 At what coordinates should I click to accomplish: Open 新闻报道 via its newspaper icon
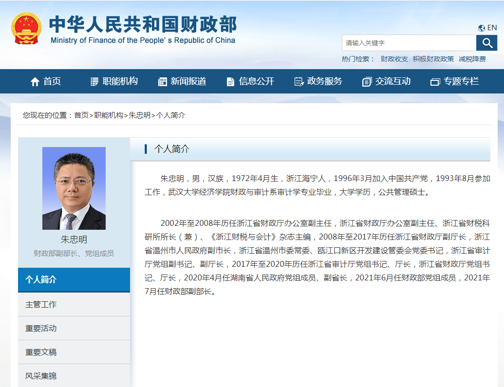pos(162,81)
